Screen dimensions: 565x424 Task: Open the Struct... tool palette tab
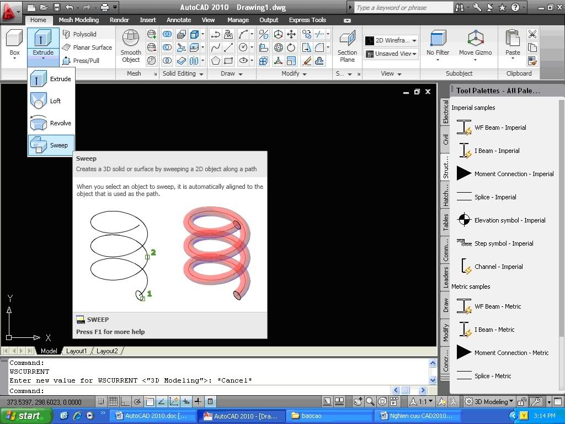[446, 167]
